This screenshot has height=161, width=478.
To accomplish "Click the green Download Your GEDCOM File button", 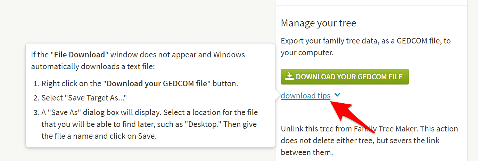I will click(345, 77).
